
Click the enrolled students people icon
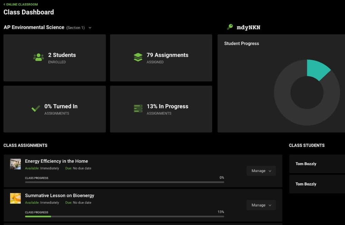(39, 57)
